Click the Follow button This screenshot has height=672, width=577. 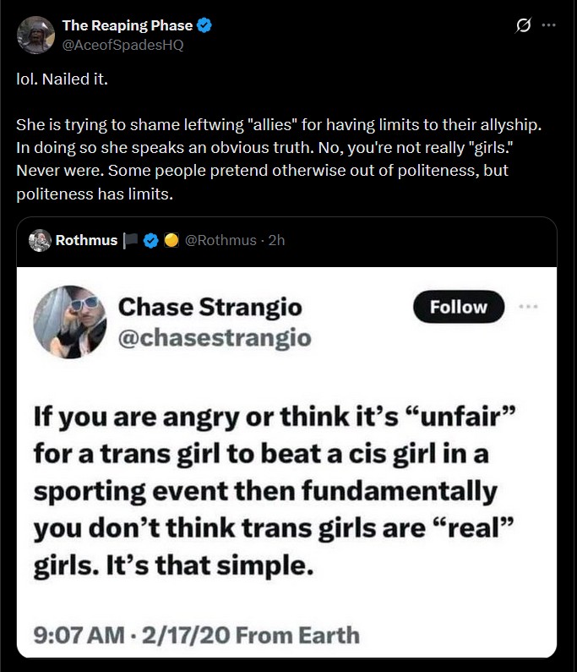(x=459, y=307)
